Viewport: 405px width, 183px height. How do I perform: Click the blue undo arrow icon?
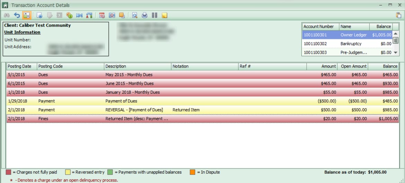(17, 16)
